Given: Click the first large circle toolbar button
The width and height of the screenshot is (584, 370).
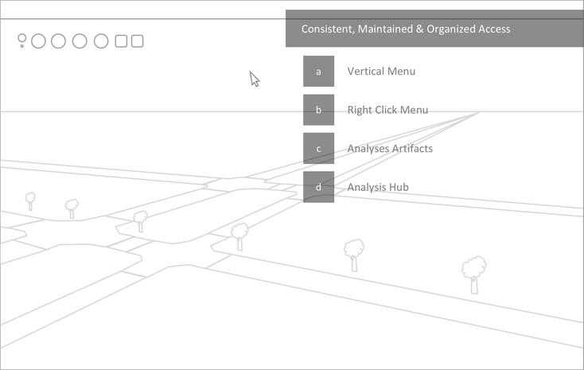Looking at the screenshot, I should click(x=38, y=41).
